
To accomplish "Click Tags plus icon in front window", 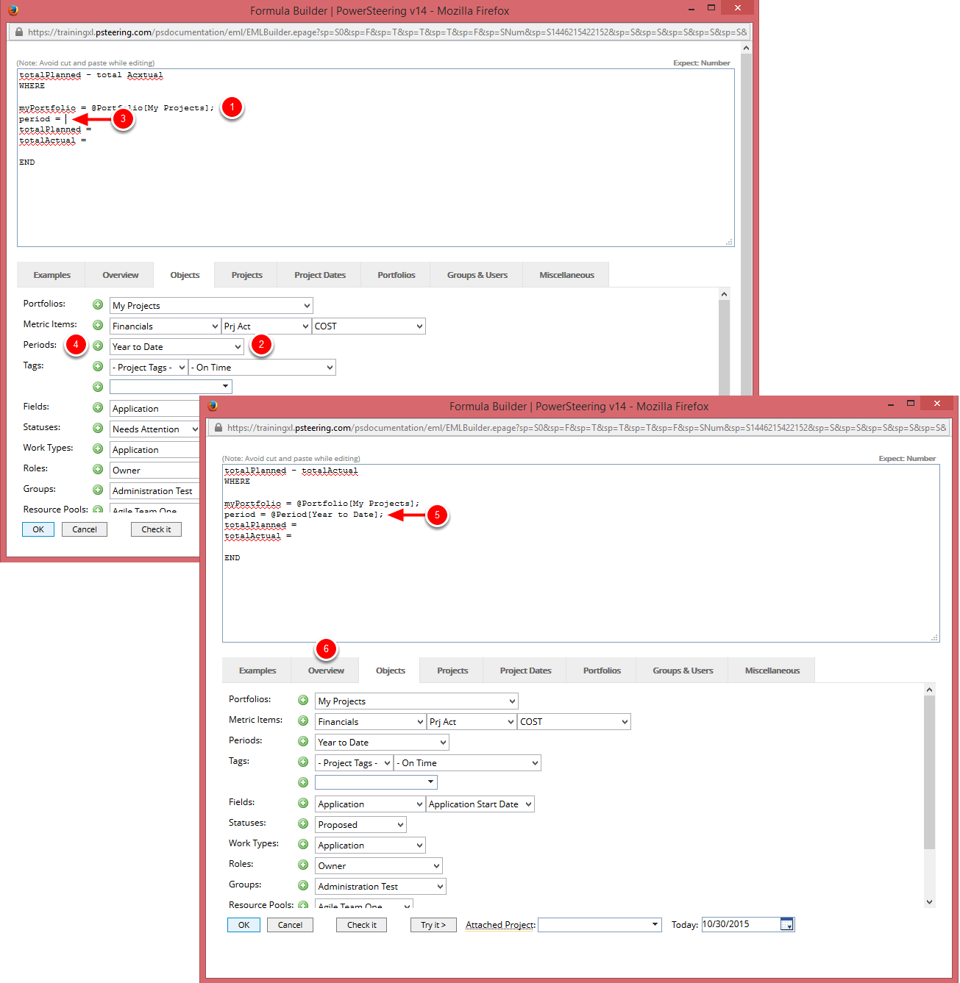I will [x=303, y=762].
